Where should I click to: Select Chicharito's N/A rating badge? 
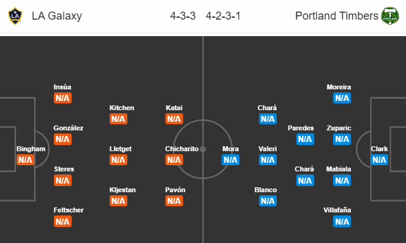(x=174, y=160)
